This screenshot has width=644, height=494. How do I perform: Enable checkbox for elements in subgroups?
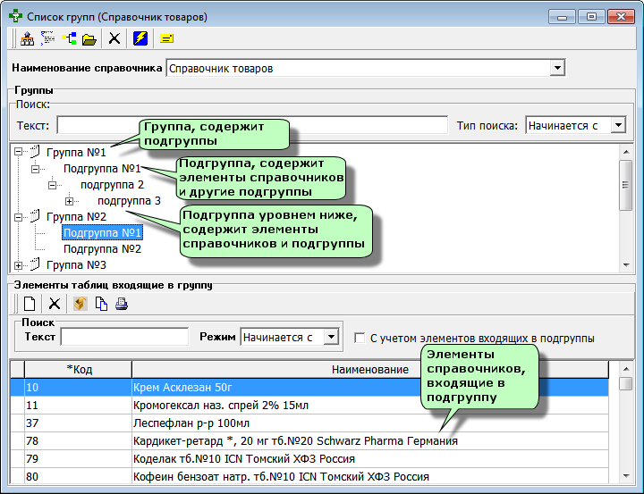tap(360, 338)
